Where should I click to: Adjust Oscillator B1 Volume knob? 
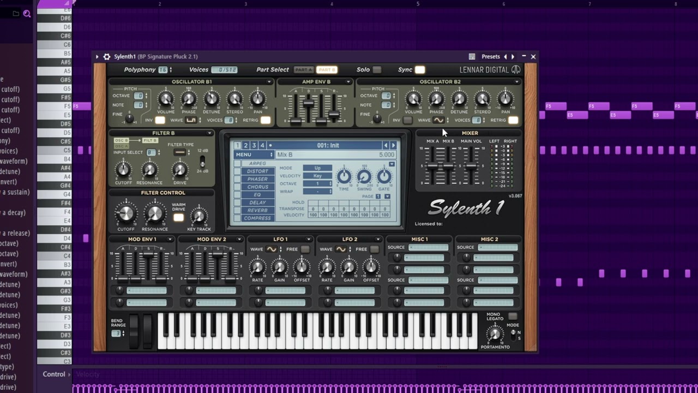[x=166, y=99]
